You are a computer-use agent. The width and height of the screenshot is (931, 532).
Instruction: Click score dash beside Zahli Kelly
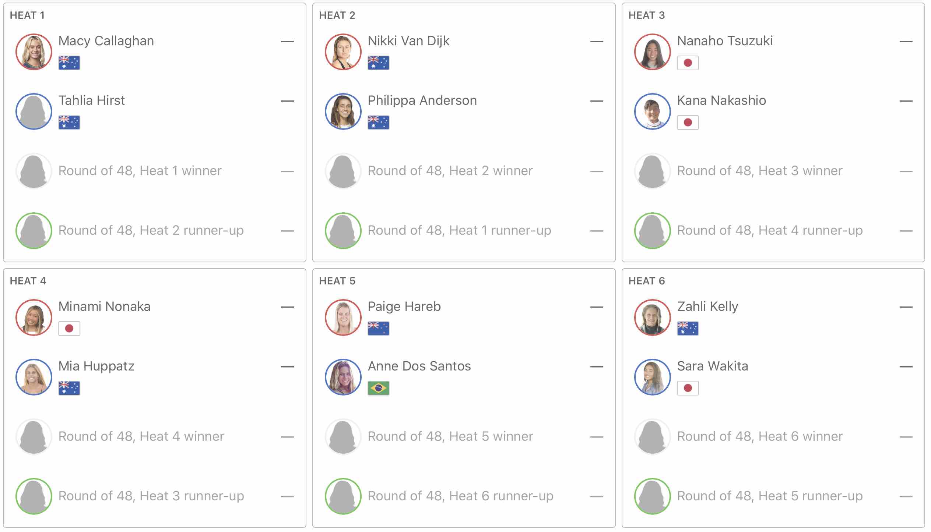[x=906, y=307]
